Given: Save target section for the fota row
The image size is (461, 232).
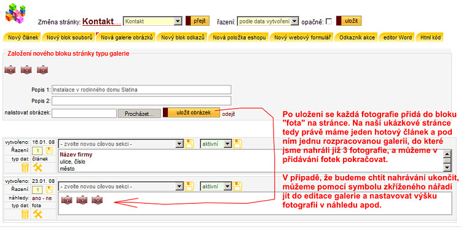Looking at the screenshot, I should (189, 186).
